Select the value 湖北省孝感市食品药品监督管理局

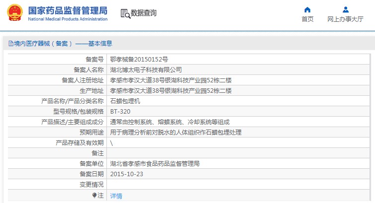click(x=155, y=164)
